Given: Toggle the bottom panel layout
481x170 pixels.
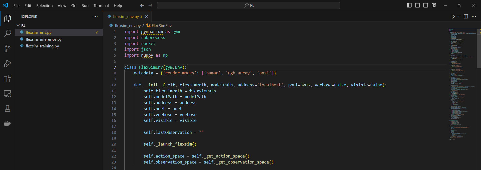Looking at the screenshot, I should pyautogui.click(x=417, y=5).
